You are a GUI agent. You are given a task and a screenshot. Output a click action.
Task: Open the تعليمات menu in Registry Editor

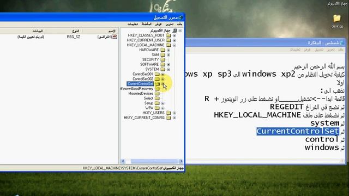point(133,24)
